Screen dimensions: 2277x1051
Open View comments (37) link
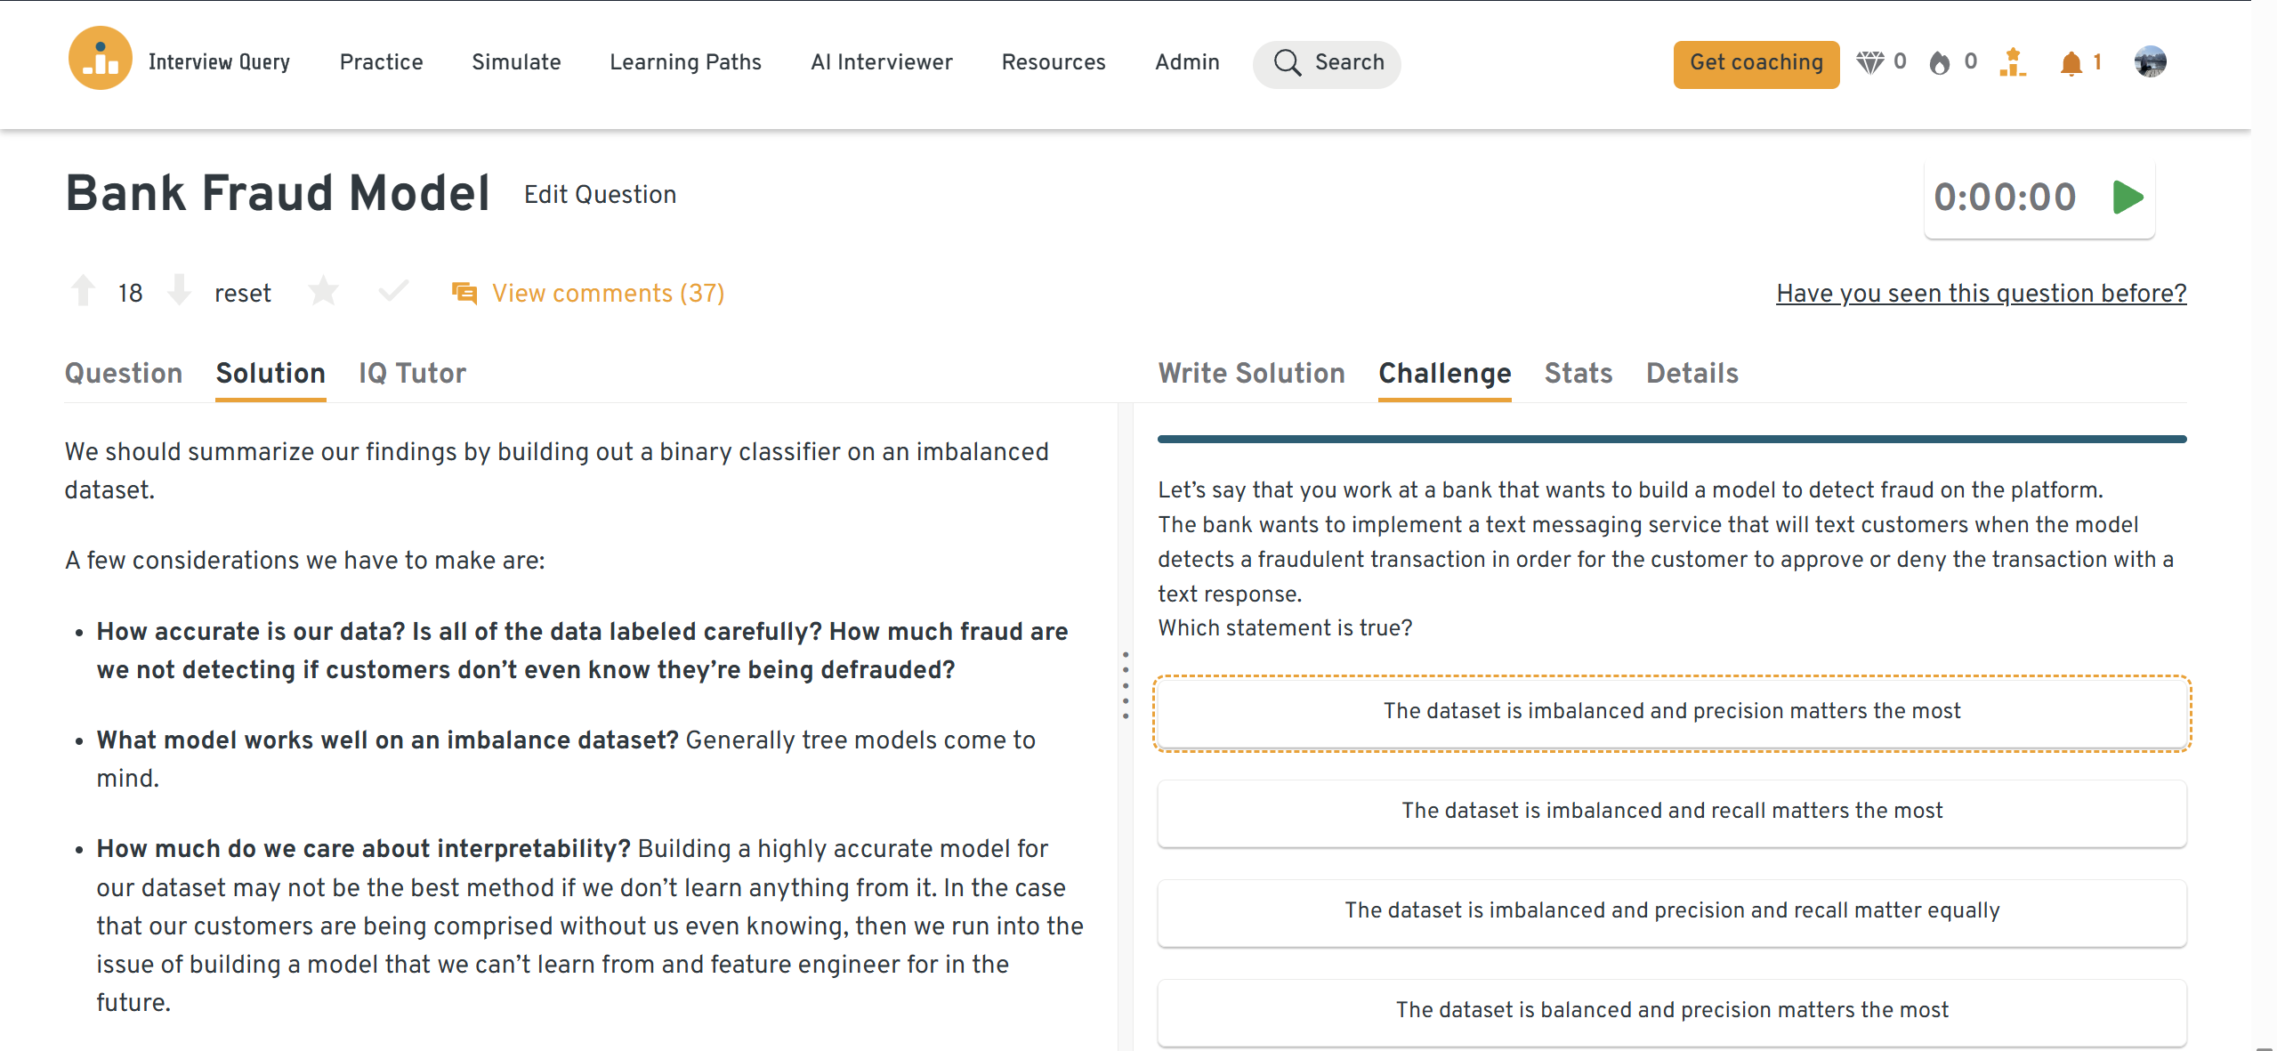[608, 293]
